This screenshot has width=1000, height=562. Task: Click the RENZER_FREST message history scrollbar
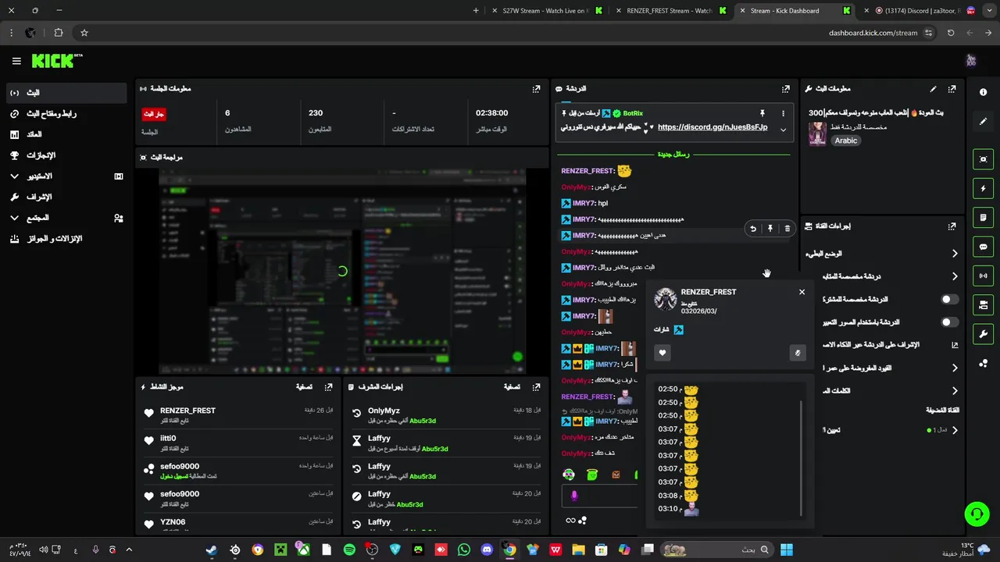802,458
